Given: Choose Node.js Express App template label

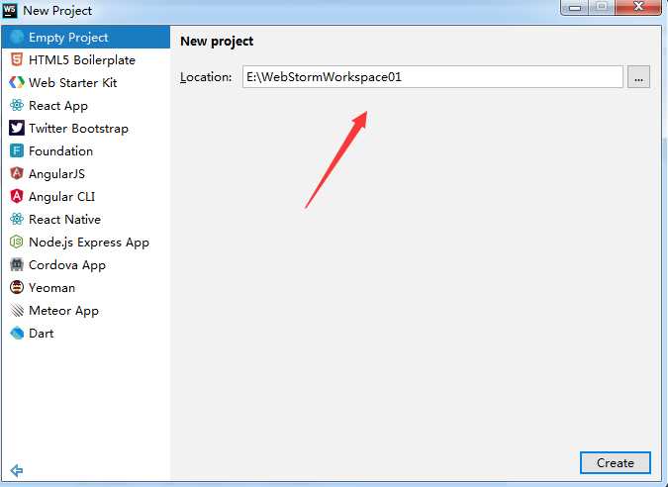Looking at the screenshot, I should tap(89, 243).
